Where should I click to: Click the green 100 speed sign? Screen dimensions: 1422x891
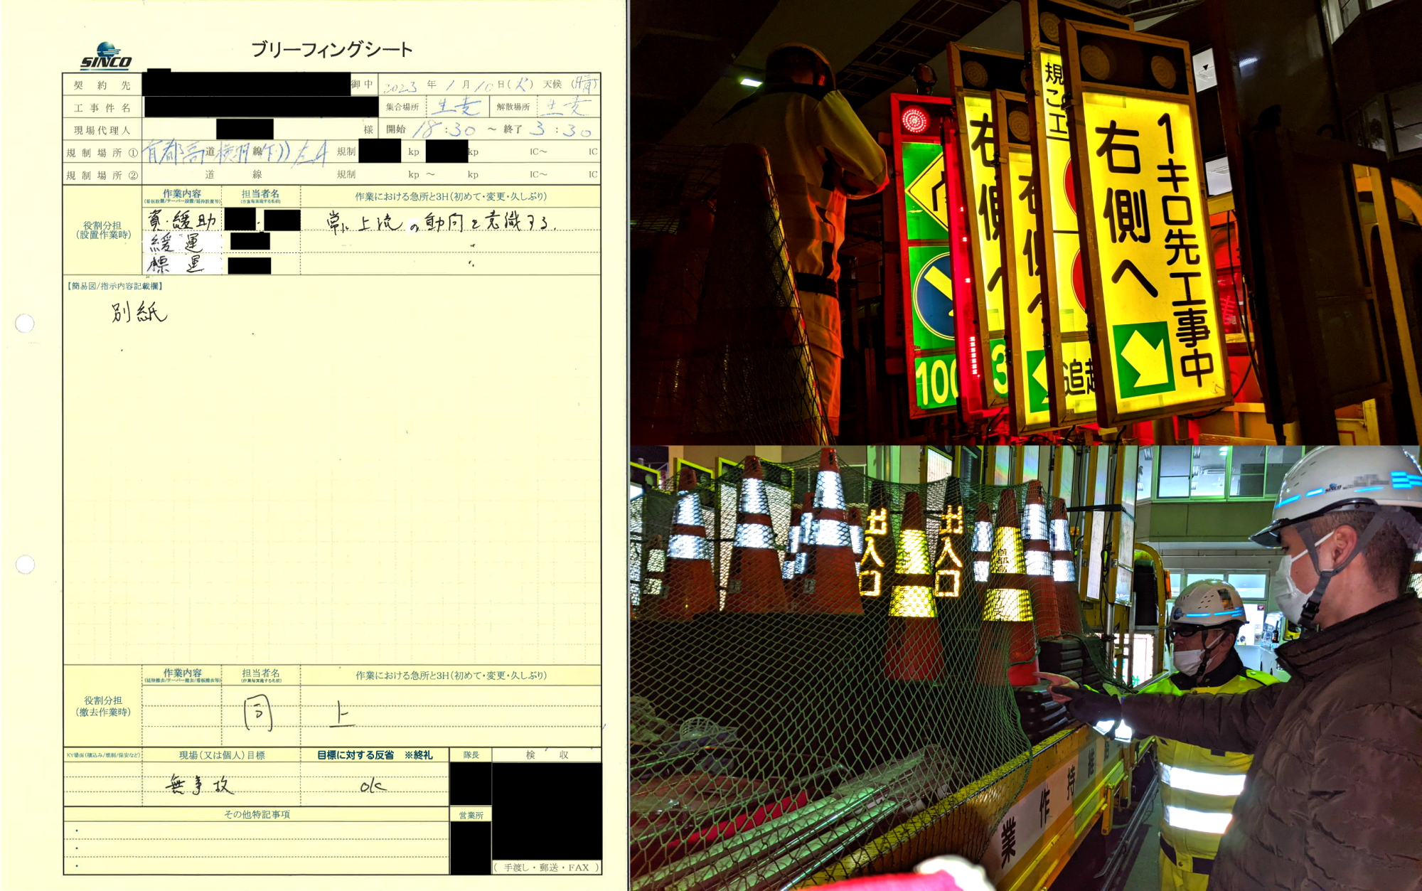936,383
